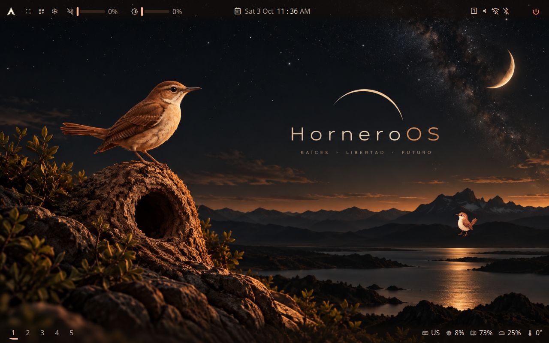Screen dimensions: 549x343
Task: Click the US keyboard layout label
Action: pos(435,333)
